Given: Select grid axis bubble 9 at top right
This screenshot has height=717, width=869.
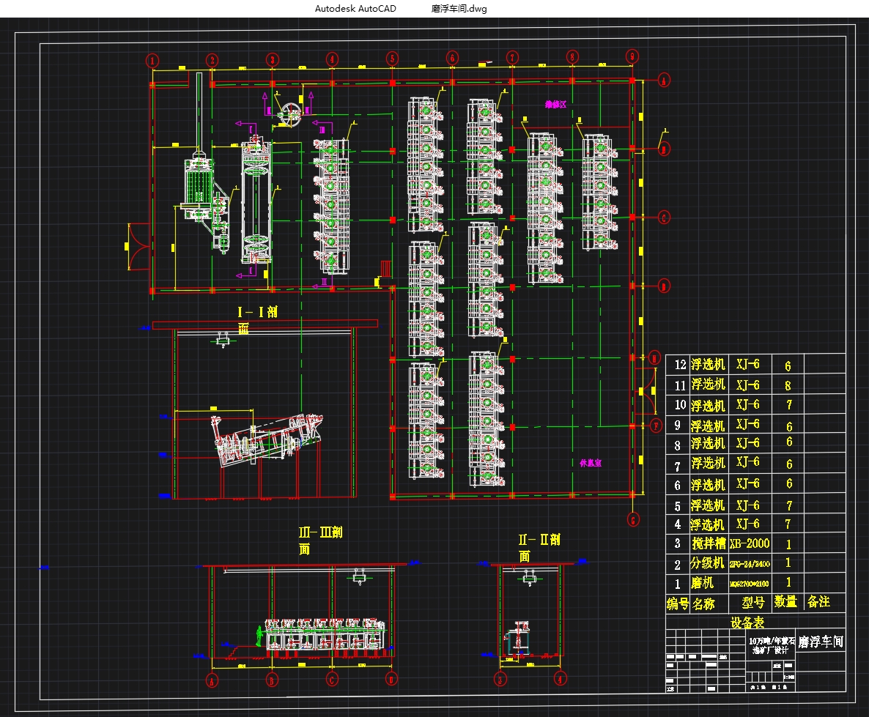Looking at the screenshot, I should (632, 56).
